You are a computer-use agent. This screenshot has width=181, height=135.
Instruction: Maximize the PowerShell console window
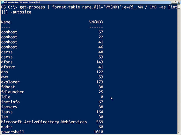click(x=175, y=2)
